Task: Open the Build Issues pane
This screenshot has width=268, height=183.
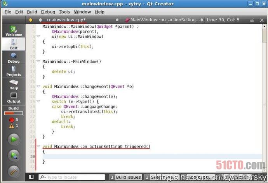Action: point(125,177)
